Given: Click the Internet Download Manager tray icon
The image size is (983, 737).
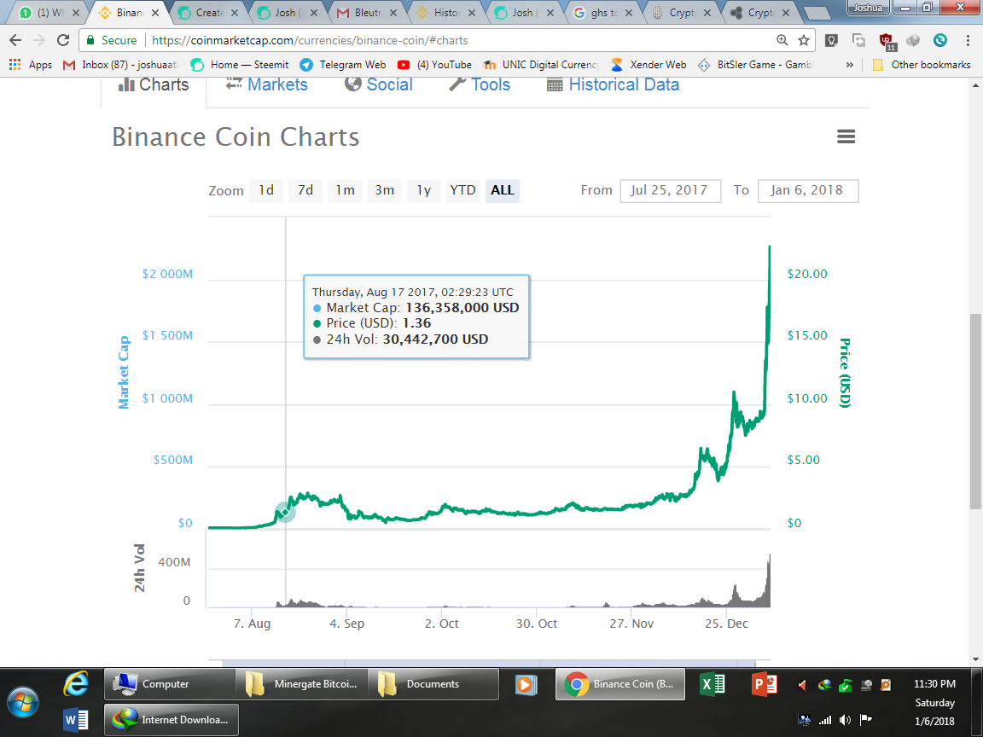Looking at the screenshot, I should (824, 685).
